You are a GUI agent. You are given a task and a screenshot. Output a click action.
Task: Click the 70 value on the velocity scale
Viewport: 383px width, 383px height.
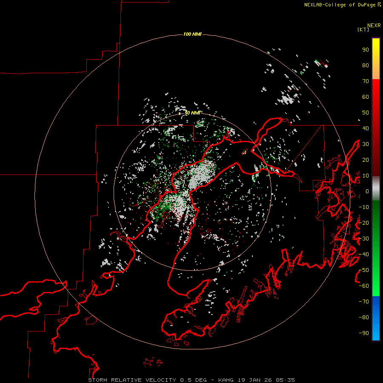(x=366, y=81)
